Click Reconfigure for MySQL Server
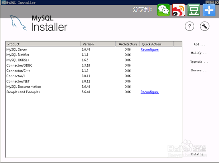 click(150, 49)
